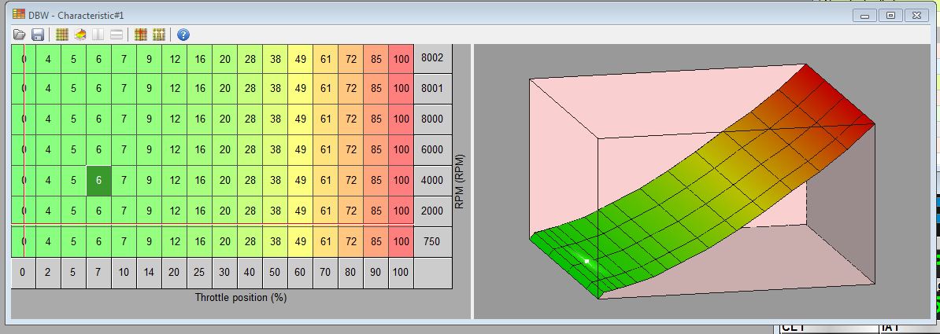Switch to table grid view icon

(62, 35)
